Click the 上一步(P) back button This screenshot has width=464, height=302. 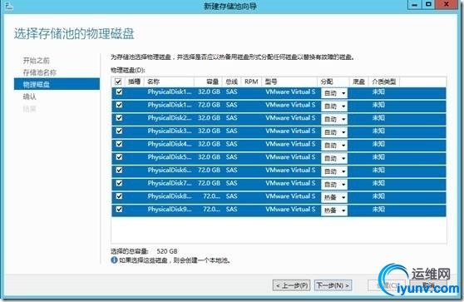pyautogui.click(x=292, y=285)
